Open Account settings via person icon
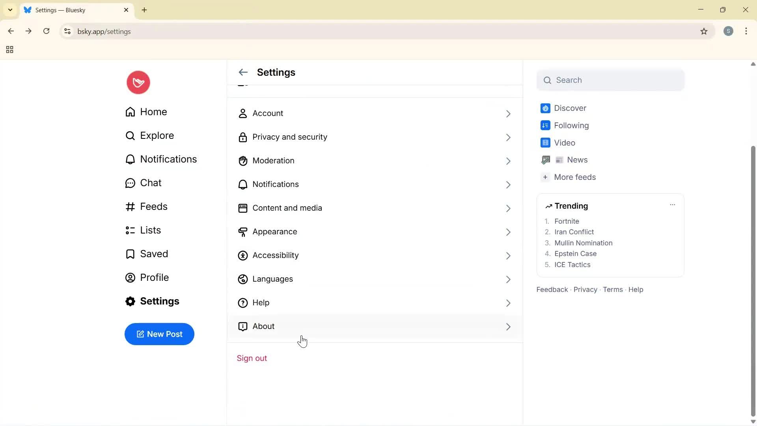This screenshot has height=426, width=757. click(x=242, y=114)
